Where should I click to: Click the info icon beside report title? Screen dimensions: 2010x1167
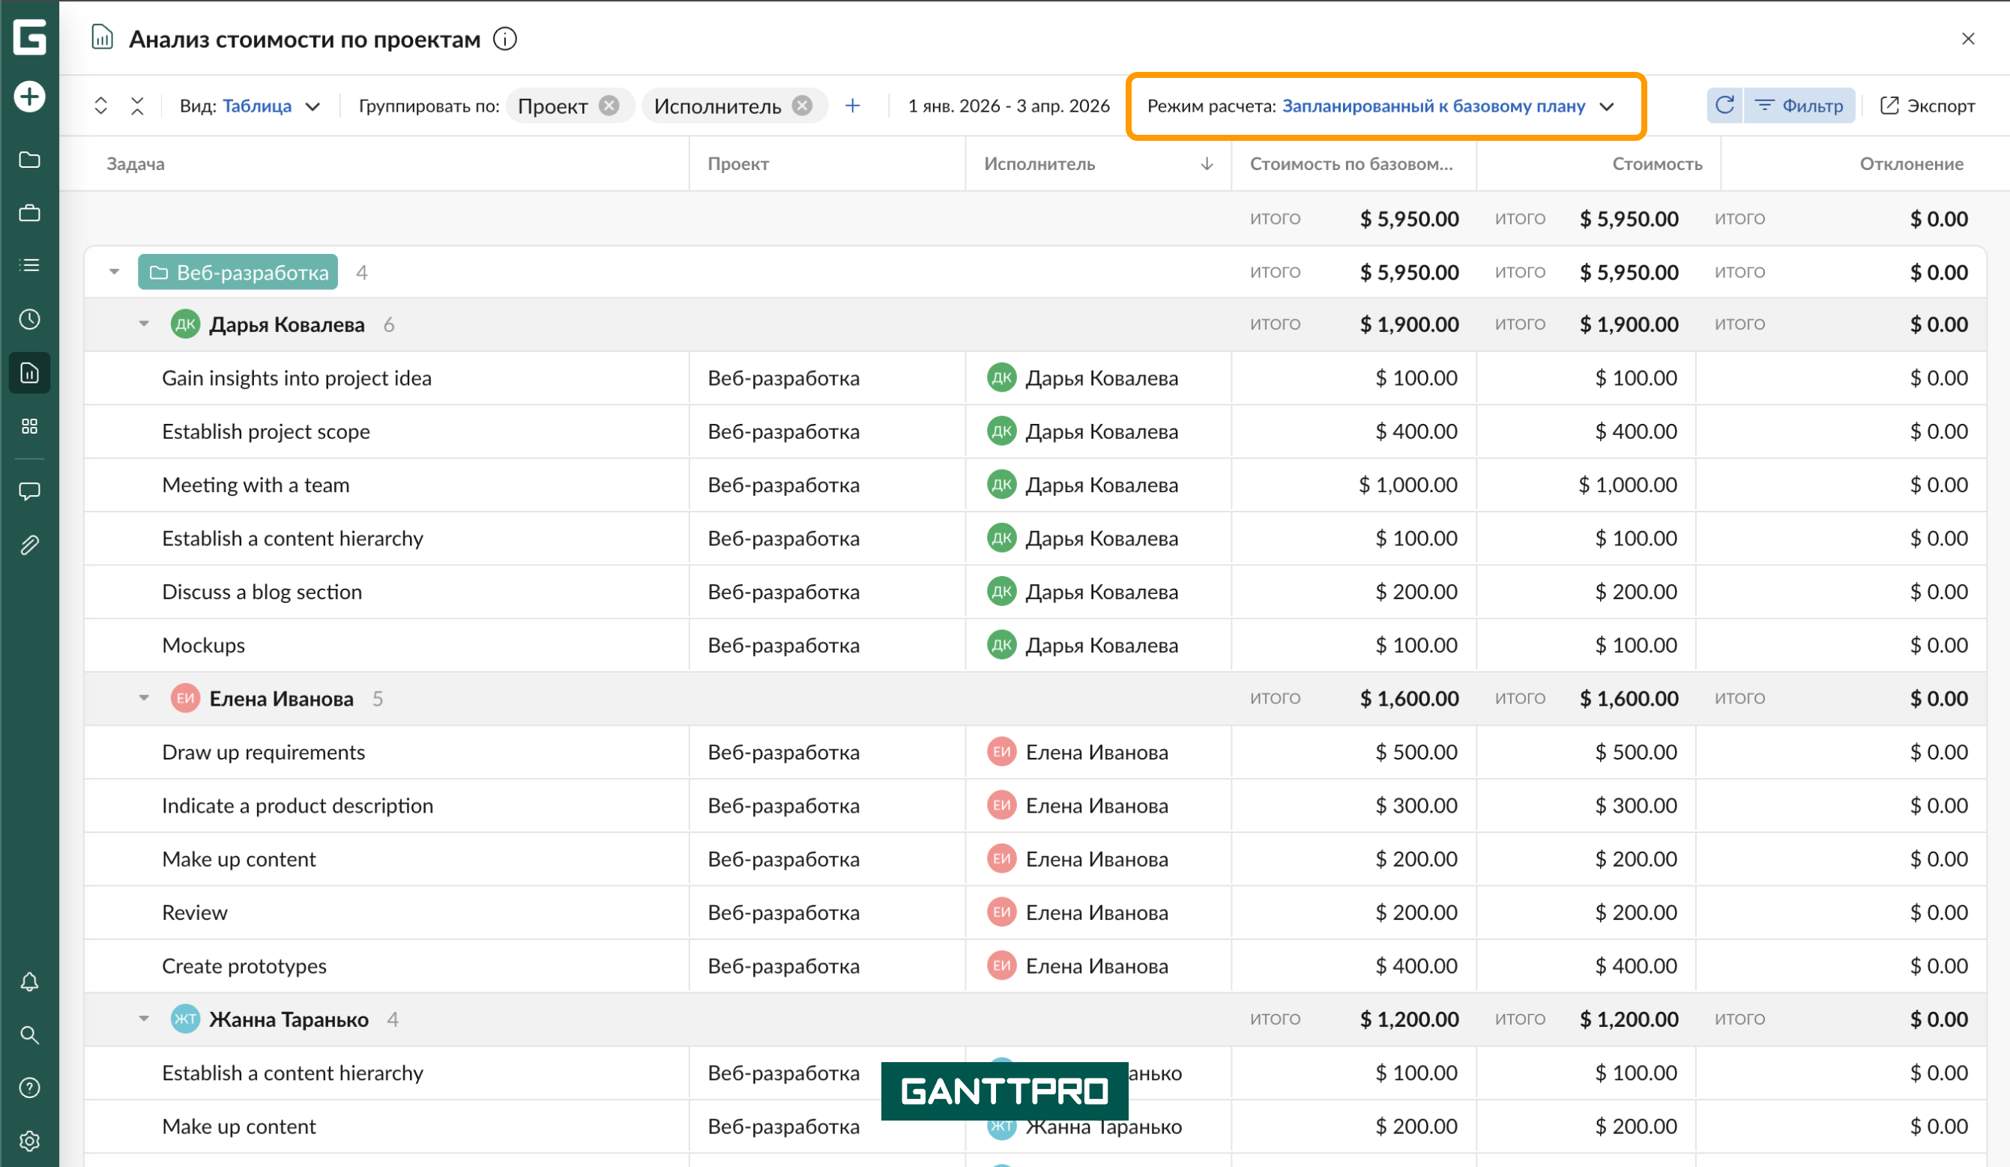[x=505, y=39]
